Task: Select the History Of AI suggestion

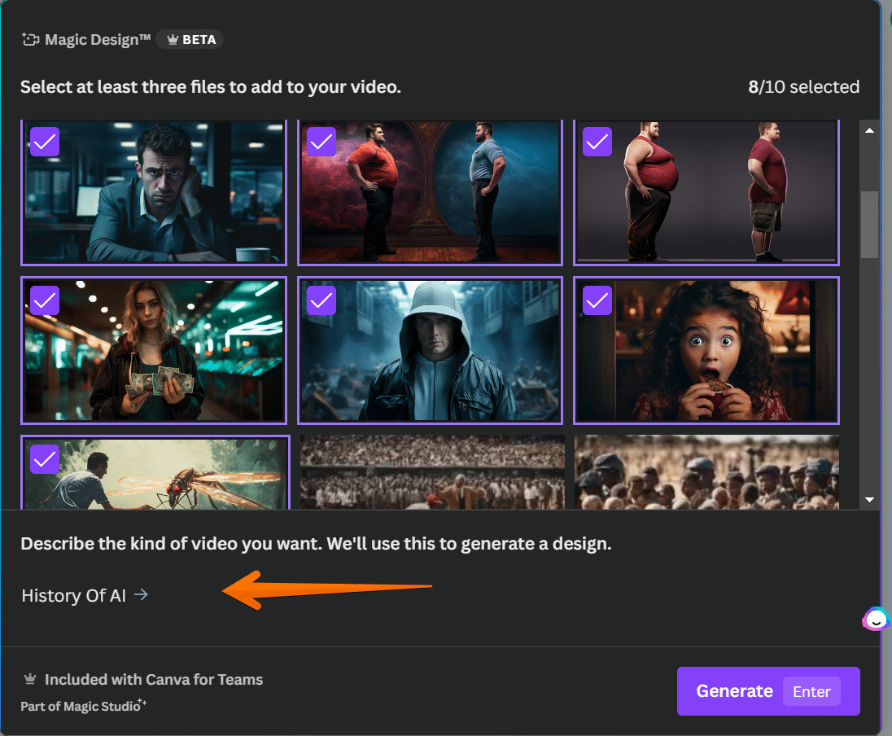Action: point(74,595)
